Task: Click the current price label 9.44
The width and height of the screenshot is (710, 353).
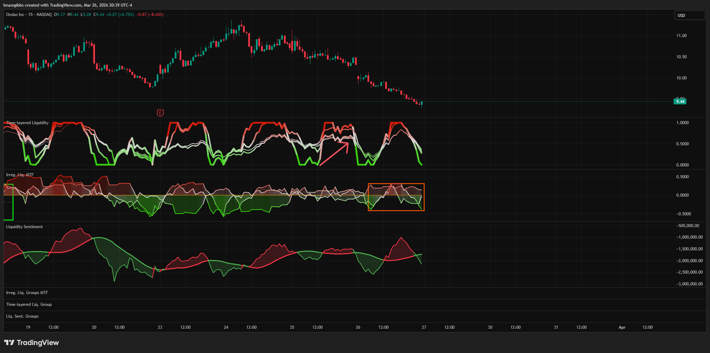Action: coord(680,102)
